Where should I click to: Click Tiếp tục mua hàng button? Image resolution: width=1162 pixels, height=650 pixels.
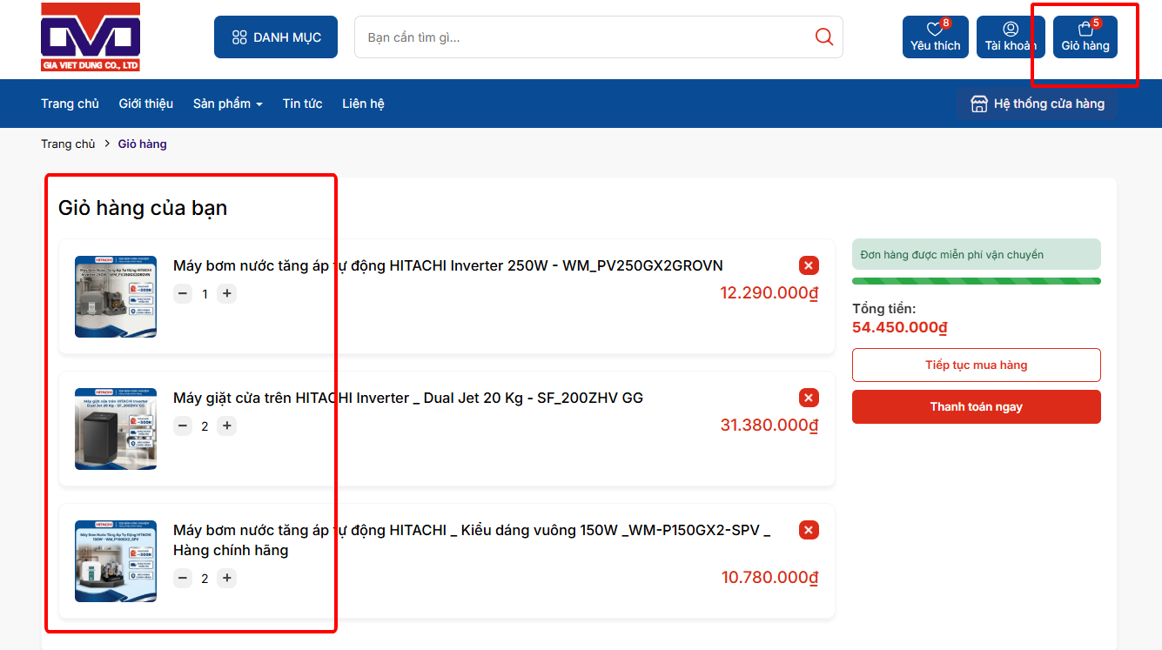coord(977,365)
